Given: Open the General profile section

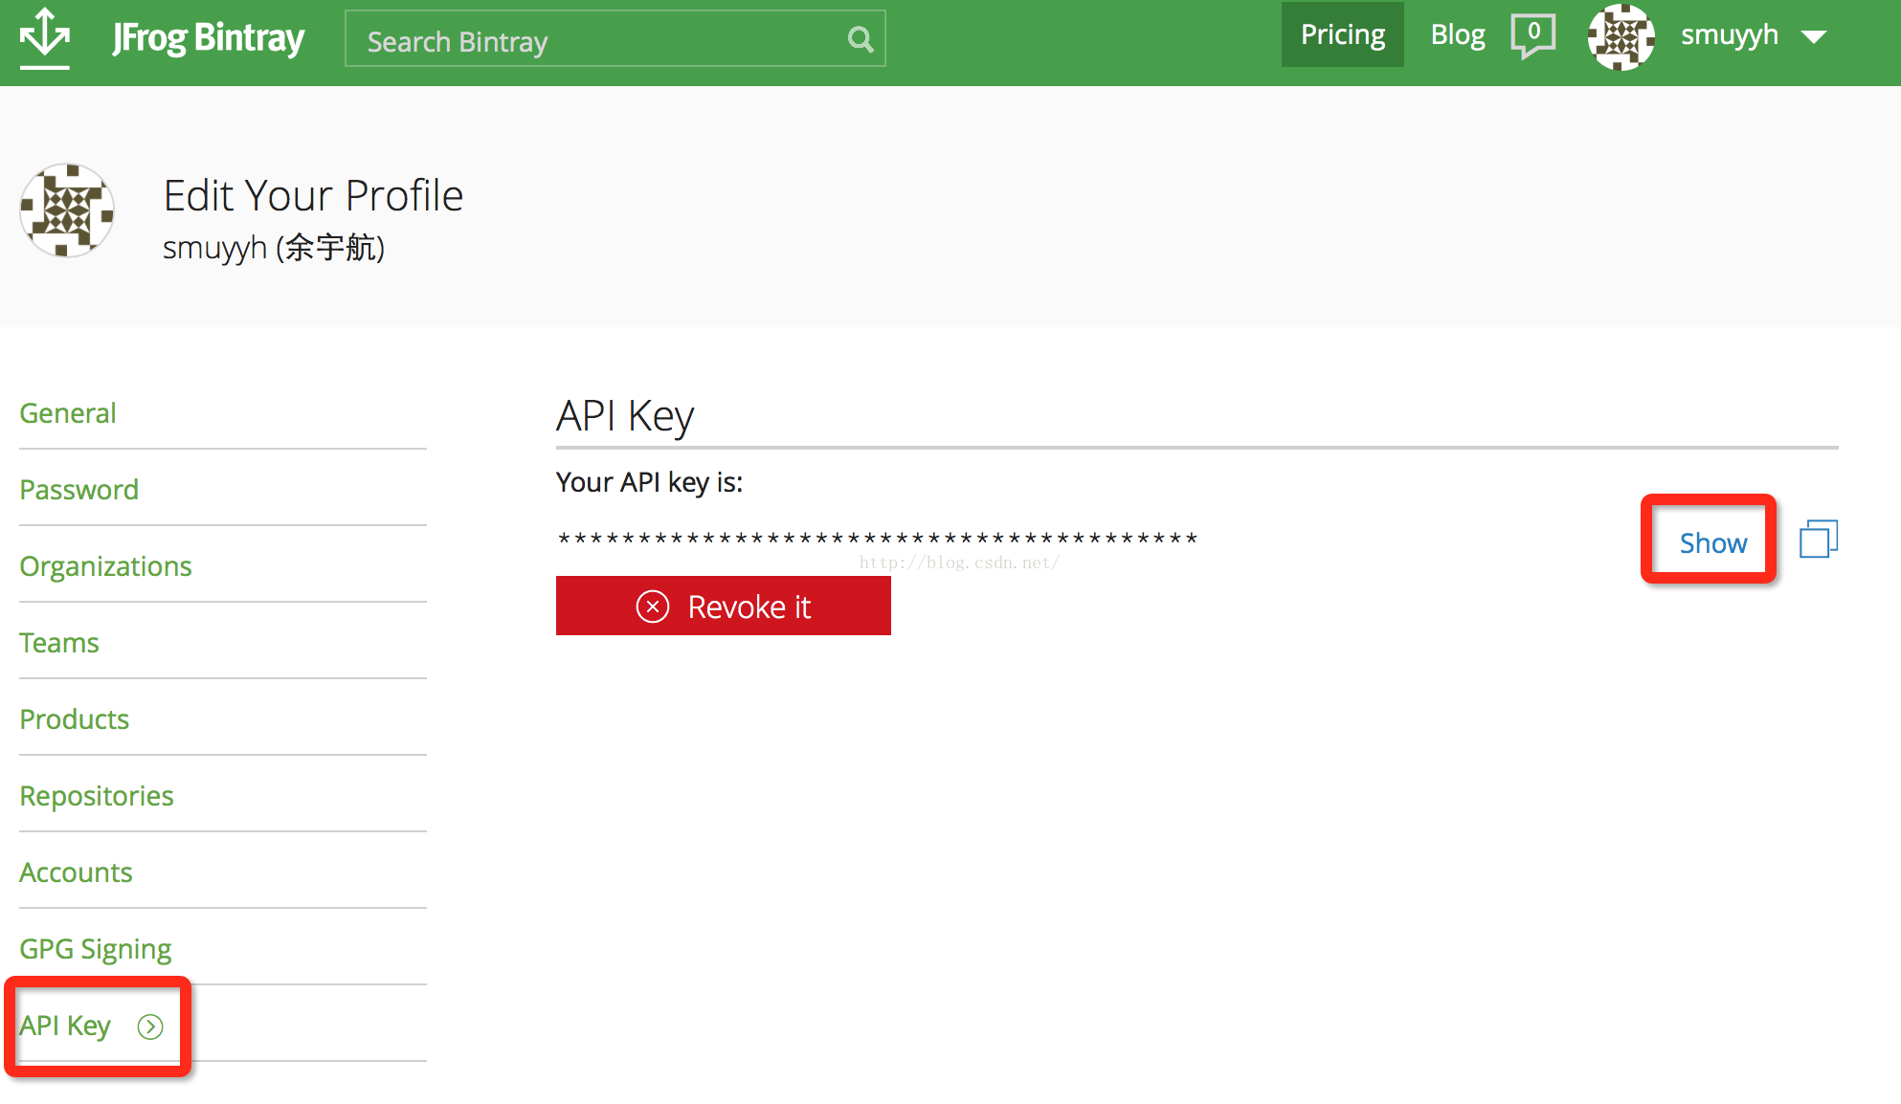Looking at the screenshot, I should click(x=68, y=413).
